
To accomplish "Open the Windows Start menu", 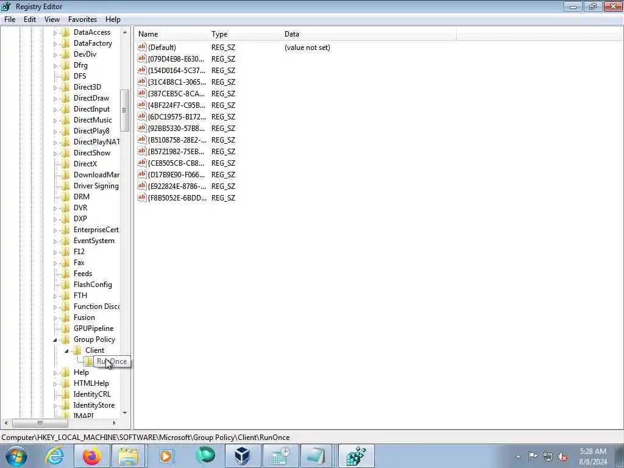I will pyautogui.click(x=16, y=456).
